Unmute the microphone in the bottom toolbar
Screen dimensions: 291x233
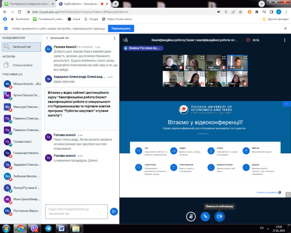(191, 216)
